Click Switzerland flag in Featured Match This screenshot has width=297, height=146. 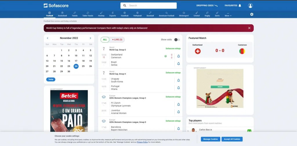[198, 51]
